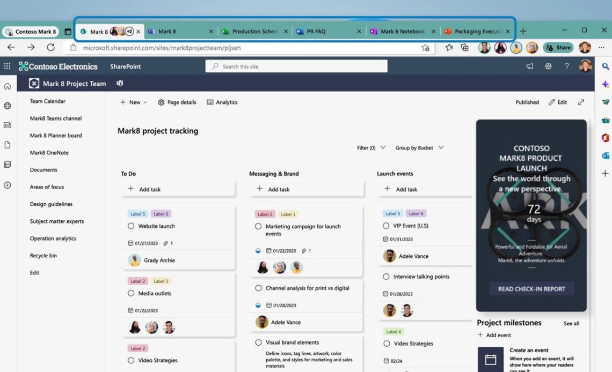Switch to the Production Schedule tab
Screen dimensions: 612x372
tap(255, 32)
